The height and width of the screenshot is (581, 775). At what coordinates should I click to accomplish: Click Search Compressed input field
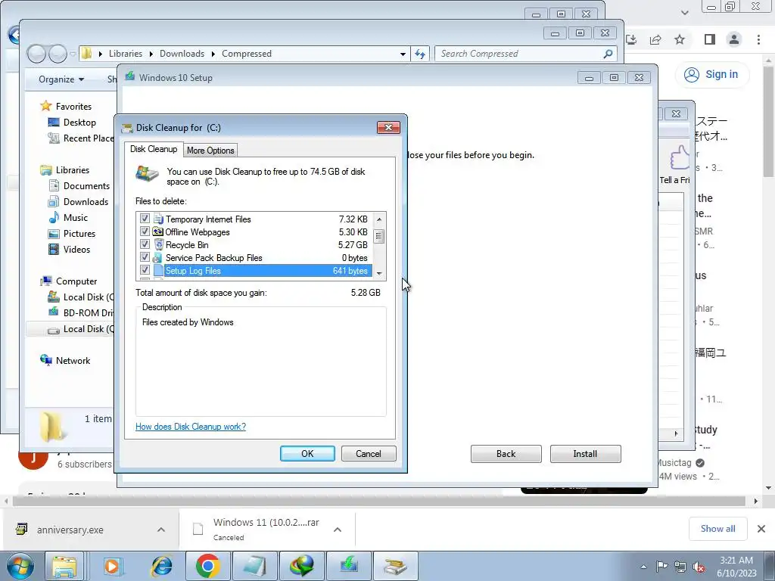[519, 54]
